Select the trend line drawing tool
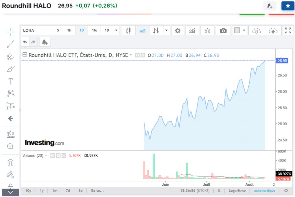Image resolution: width=295 pixels, height=197 pixels. pyautogui.click(x=11, y=44)
